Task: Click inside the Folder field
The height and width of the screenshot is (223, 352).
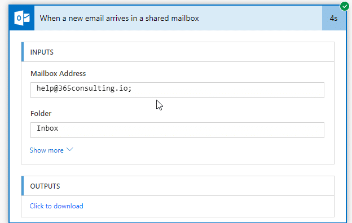Action: pyautogui.click(x=177, y=130)
